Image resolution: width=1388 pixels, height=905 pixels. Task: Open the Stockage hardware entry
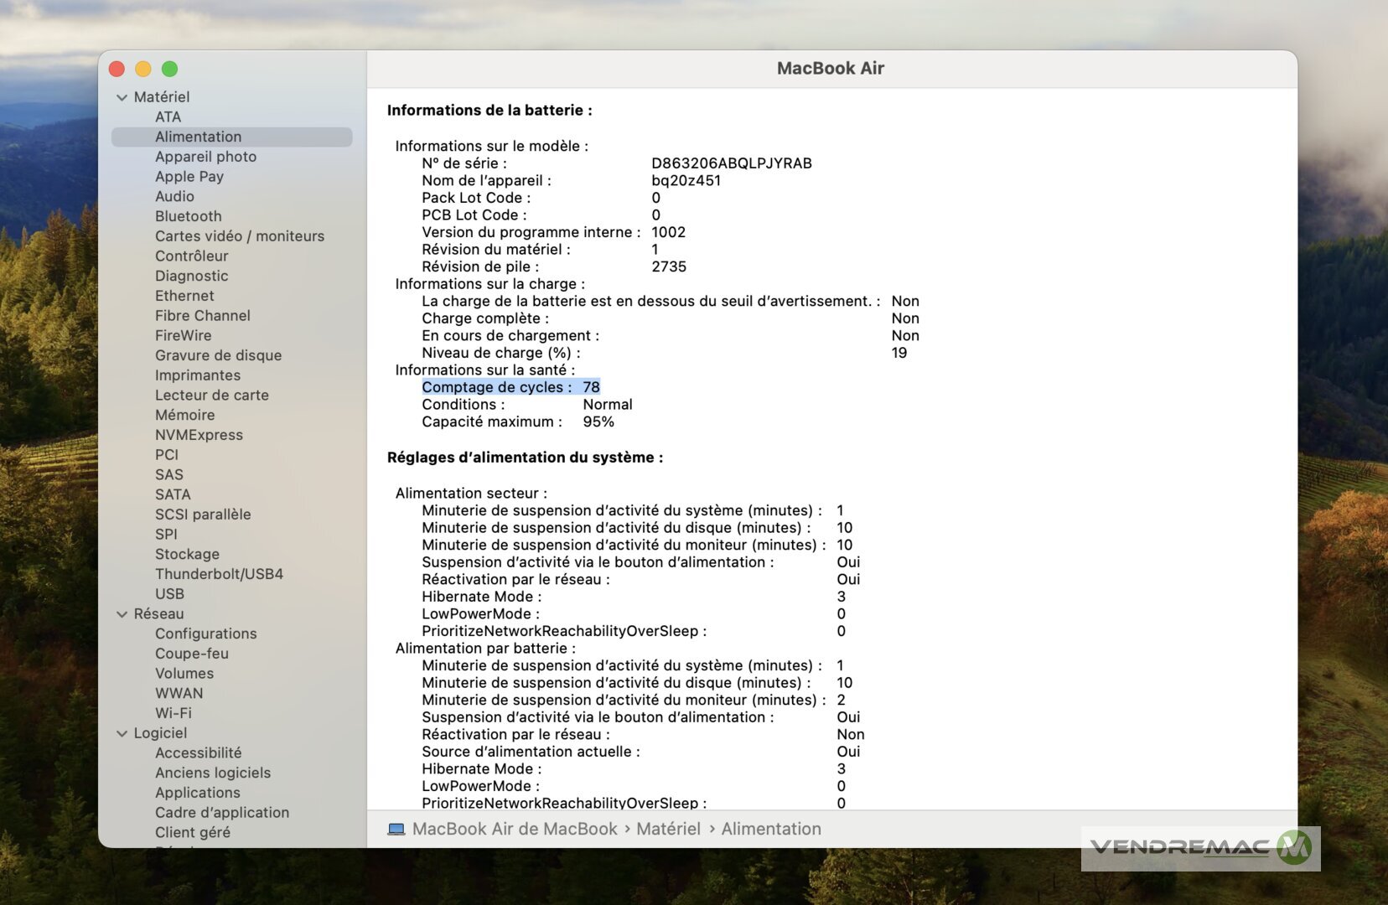187,554
